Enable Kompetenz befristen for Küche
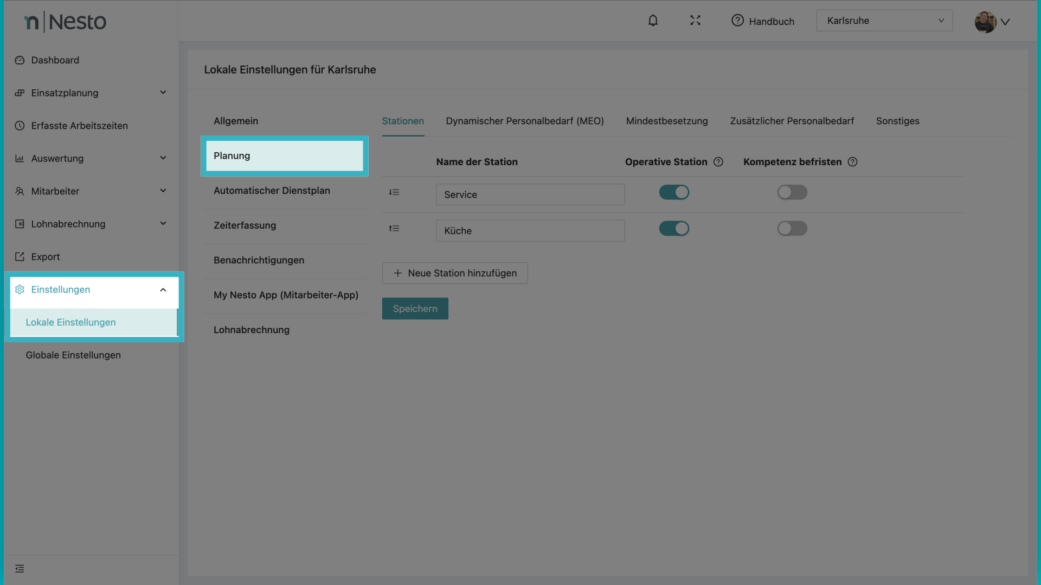The image size is (1041, 585). pos(792,229)
